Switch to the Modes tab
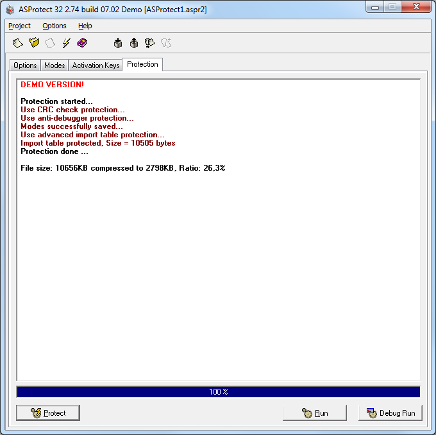Screen dimensions: 436x435 tap(55, 65)
